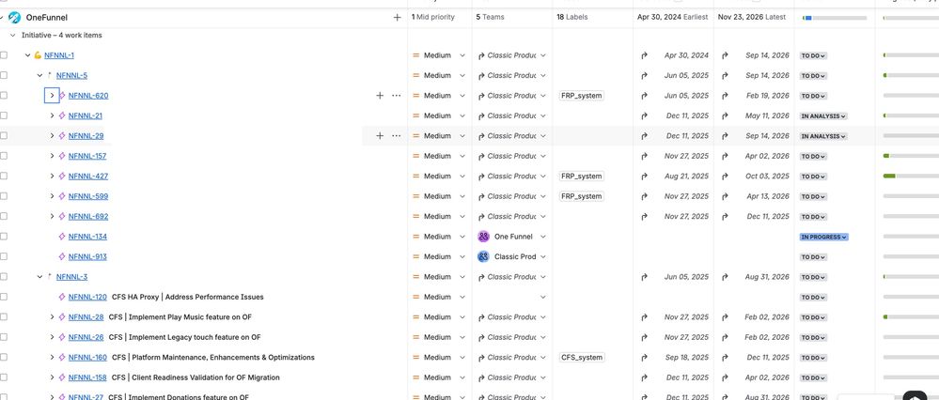The height and width of the screenshot is (400, 939).
Task: Collapse the NFNNL-1 tree node
Action: point(27,55)
